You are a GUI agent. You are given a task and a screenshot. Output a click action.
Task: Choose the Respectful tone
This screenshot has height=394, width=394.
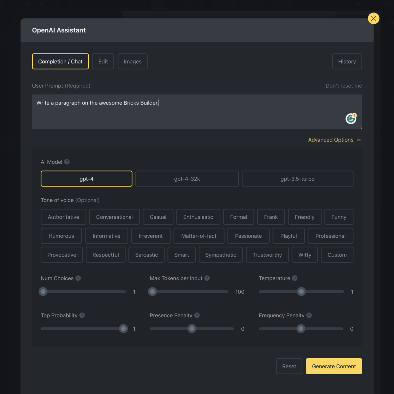point(106,255)
